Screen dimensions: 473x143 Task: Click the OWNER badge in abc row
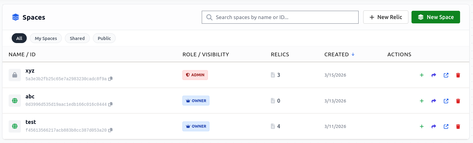pyautogui.click(x=196, y=101)
